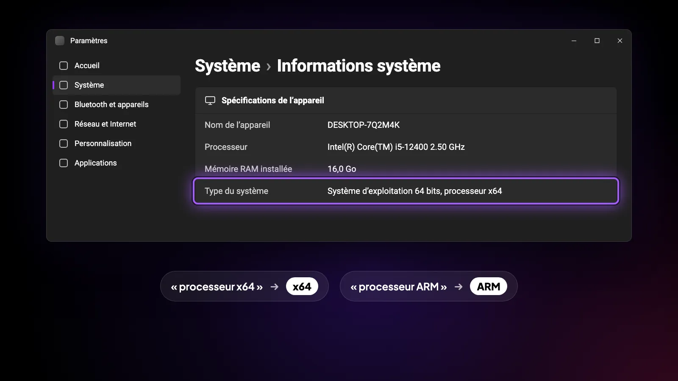Click the monitor icon in Spécifications de l'appareil
678x381 pixels.
point(210,101)
